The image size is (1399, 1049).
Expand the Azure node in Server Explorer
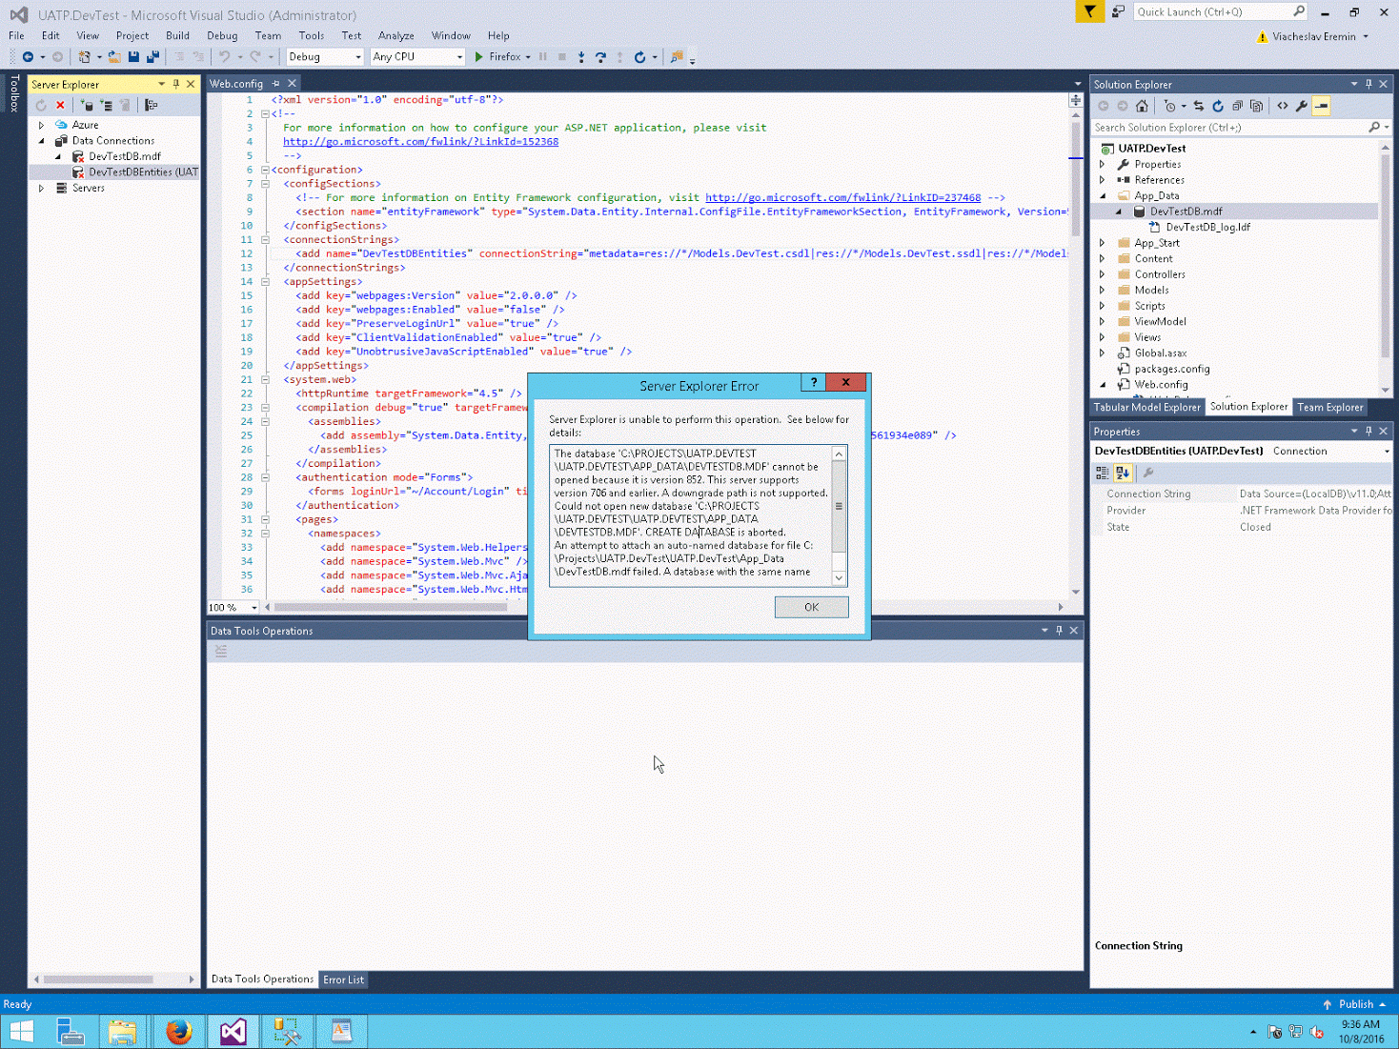[42, 125]
